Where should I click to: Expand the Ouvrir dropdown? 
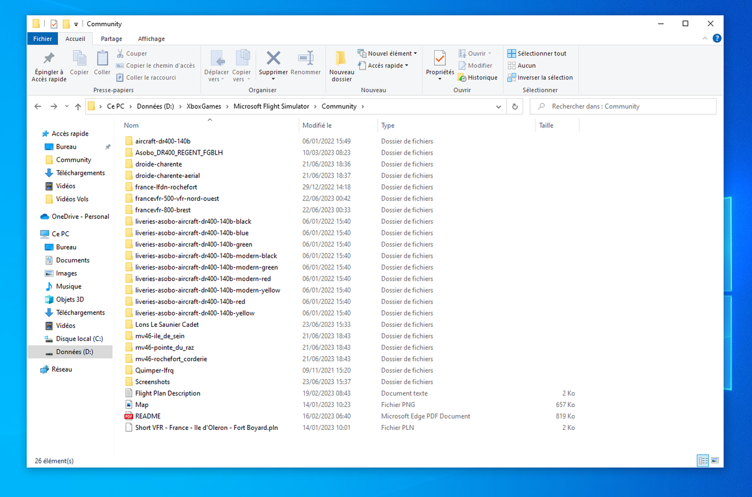coord(475,53)
